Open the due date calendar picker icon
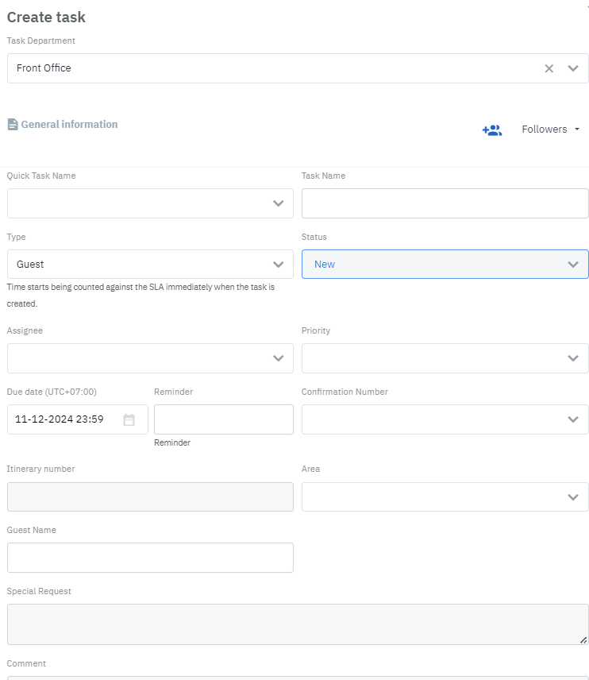The height and width of the screenshot is (680, 589). point(129,419)
